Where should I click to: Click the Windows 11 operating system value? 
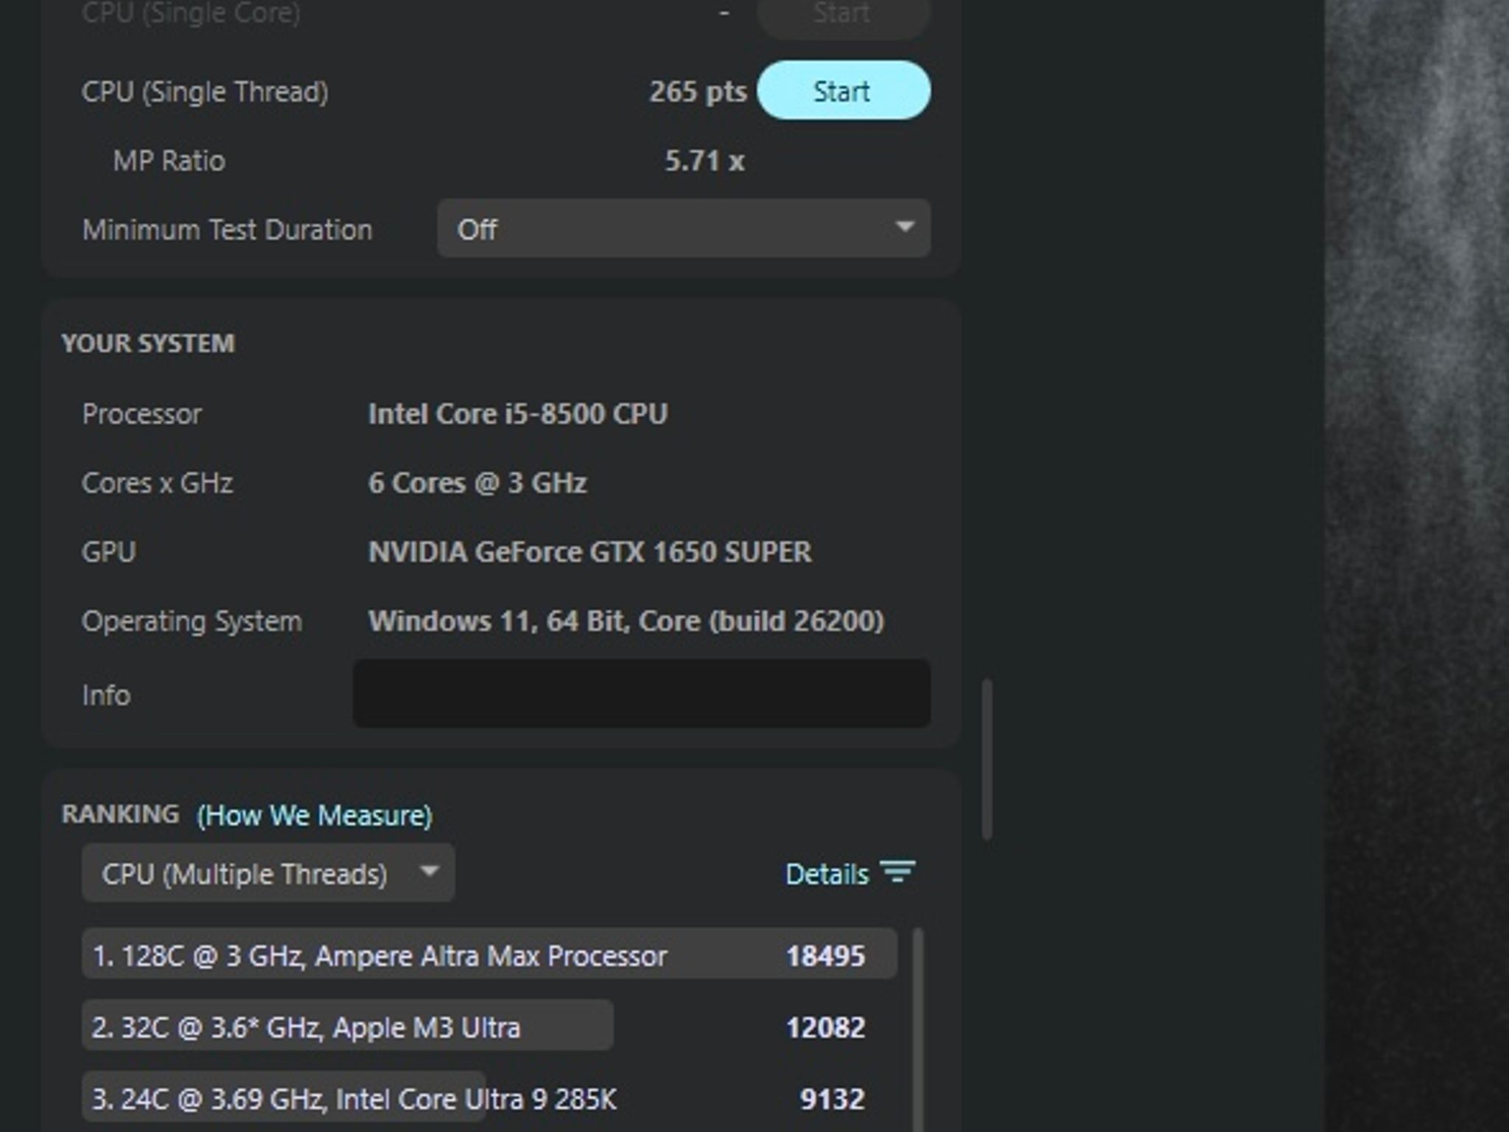tap(626, 621)
